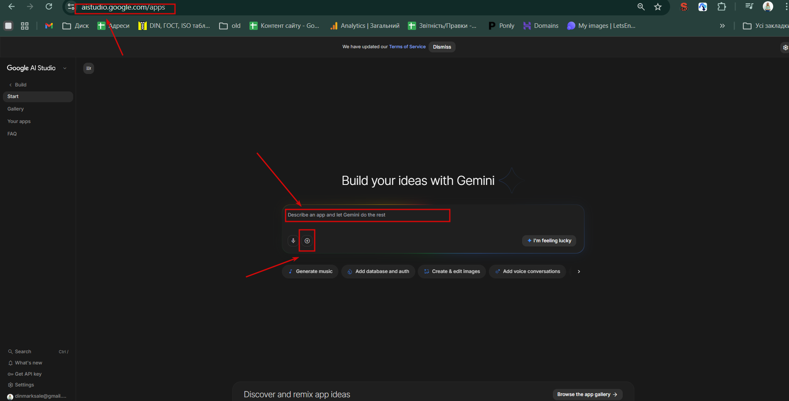
Task: Open the My images | LetsEn bookmark
Action: [x=601, y=26]
